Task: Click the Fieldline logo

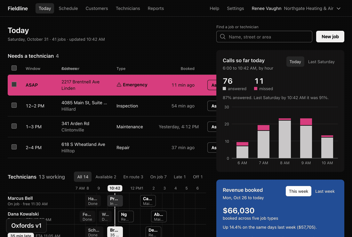Action: (18, 8)
